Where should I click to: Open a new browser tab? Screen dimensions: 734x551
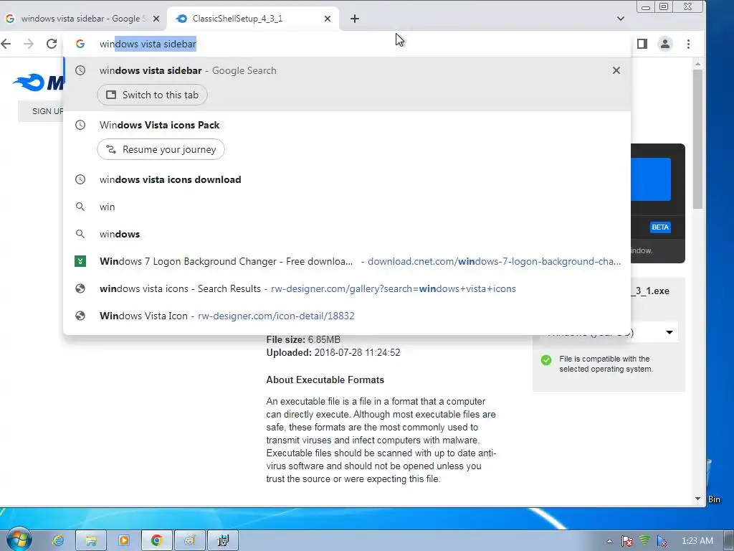tap(354, 19)
